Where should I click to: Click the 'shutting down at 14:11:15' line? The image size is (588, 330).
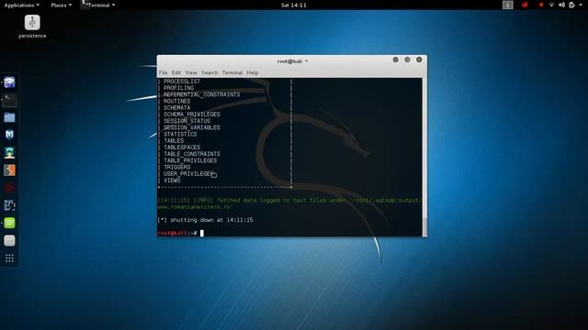[206, 220]
